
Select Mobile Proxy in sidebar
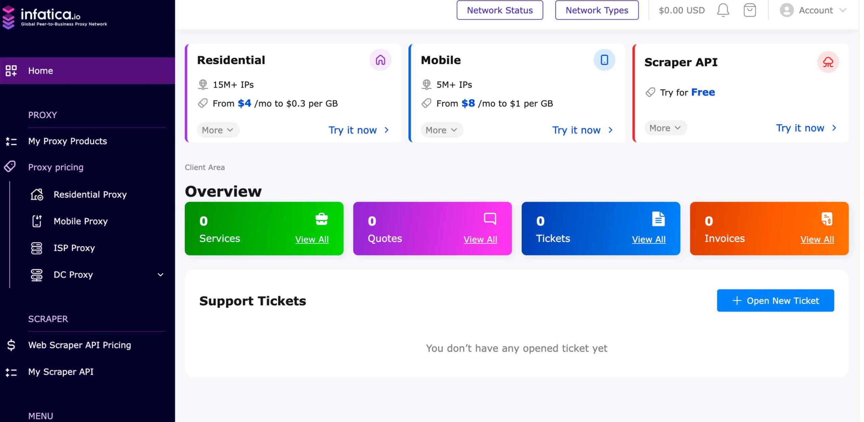click(x=80, y=221)
